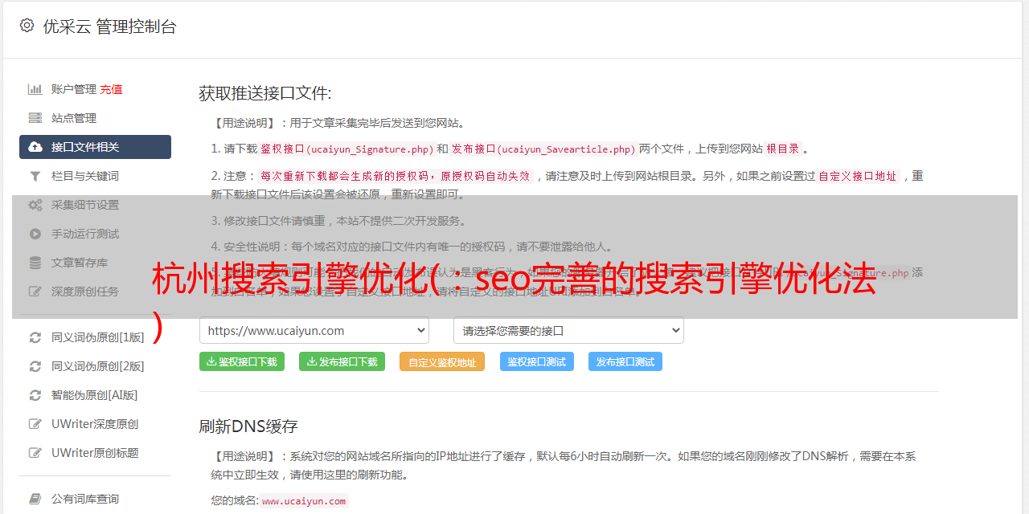
Task: Click the green 发布接口下载 button
Action: [342, 361]
